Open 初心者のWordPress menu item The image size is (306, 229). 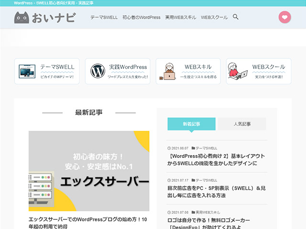[x=141, y=18]
